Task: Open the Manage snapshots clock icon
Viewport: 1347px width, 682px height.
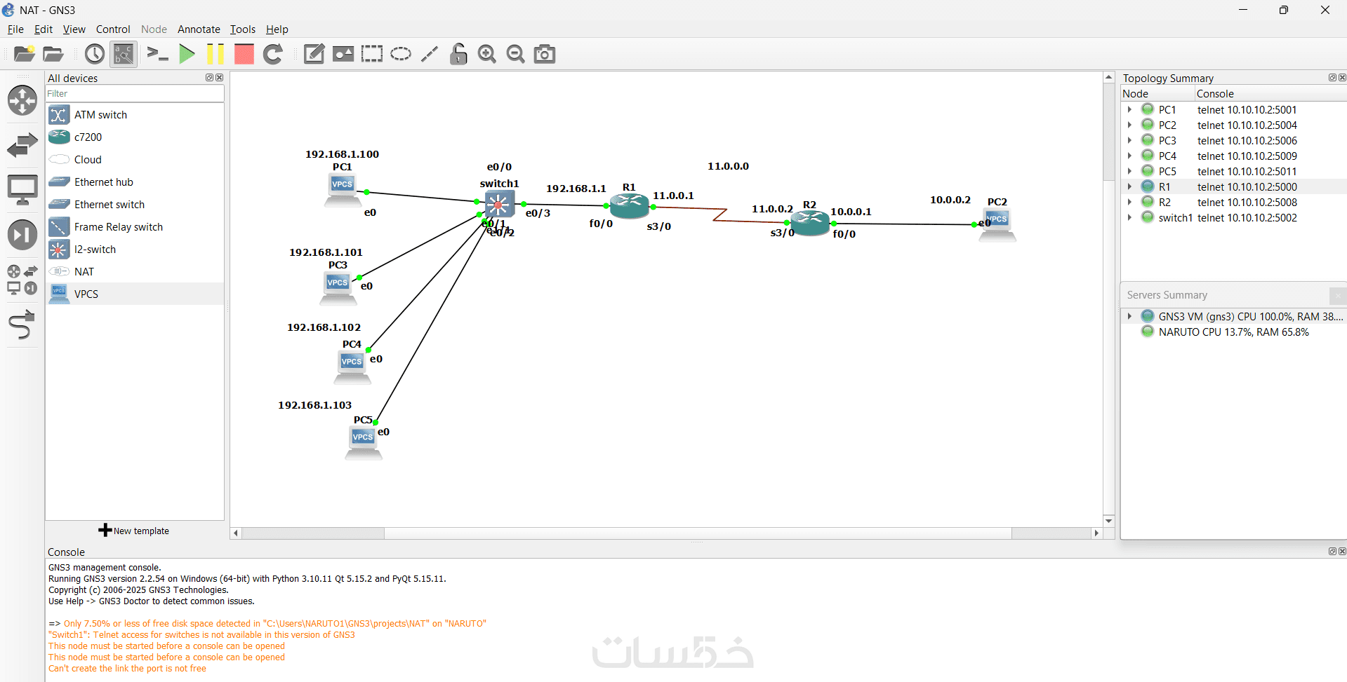Action: (94, 54)
